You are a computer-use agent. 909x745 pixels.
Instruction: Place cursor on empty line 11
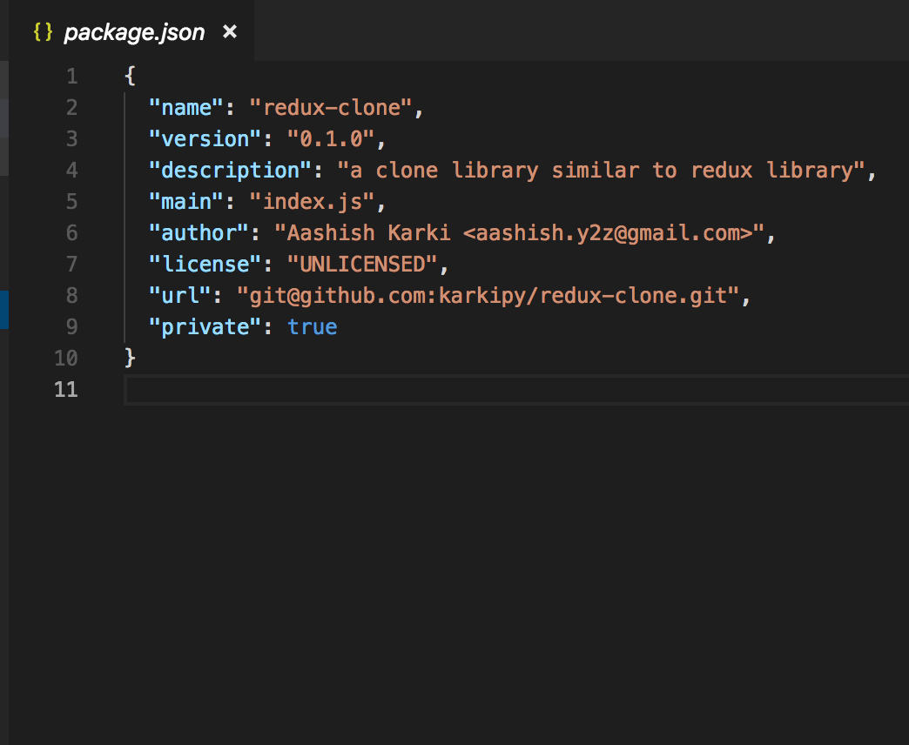261,389
